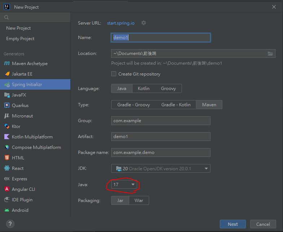
Task: Click the generator search box
Action: (x=35, y=17)
